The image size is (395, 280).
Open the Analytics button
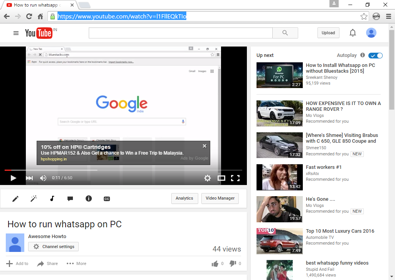click(x=185, y=198)
